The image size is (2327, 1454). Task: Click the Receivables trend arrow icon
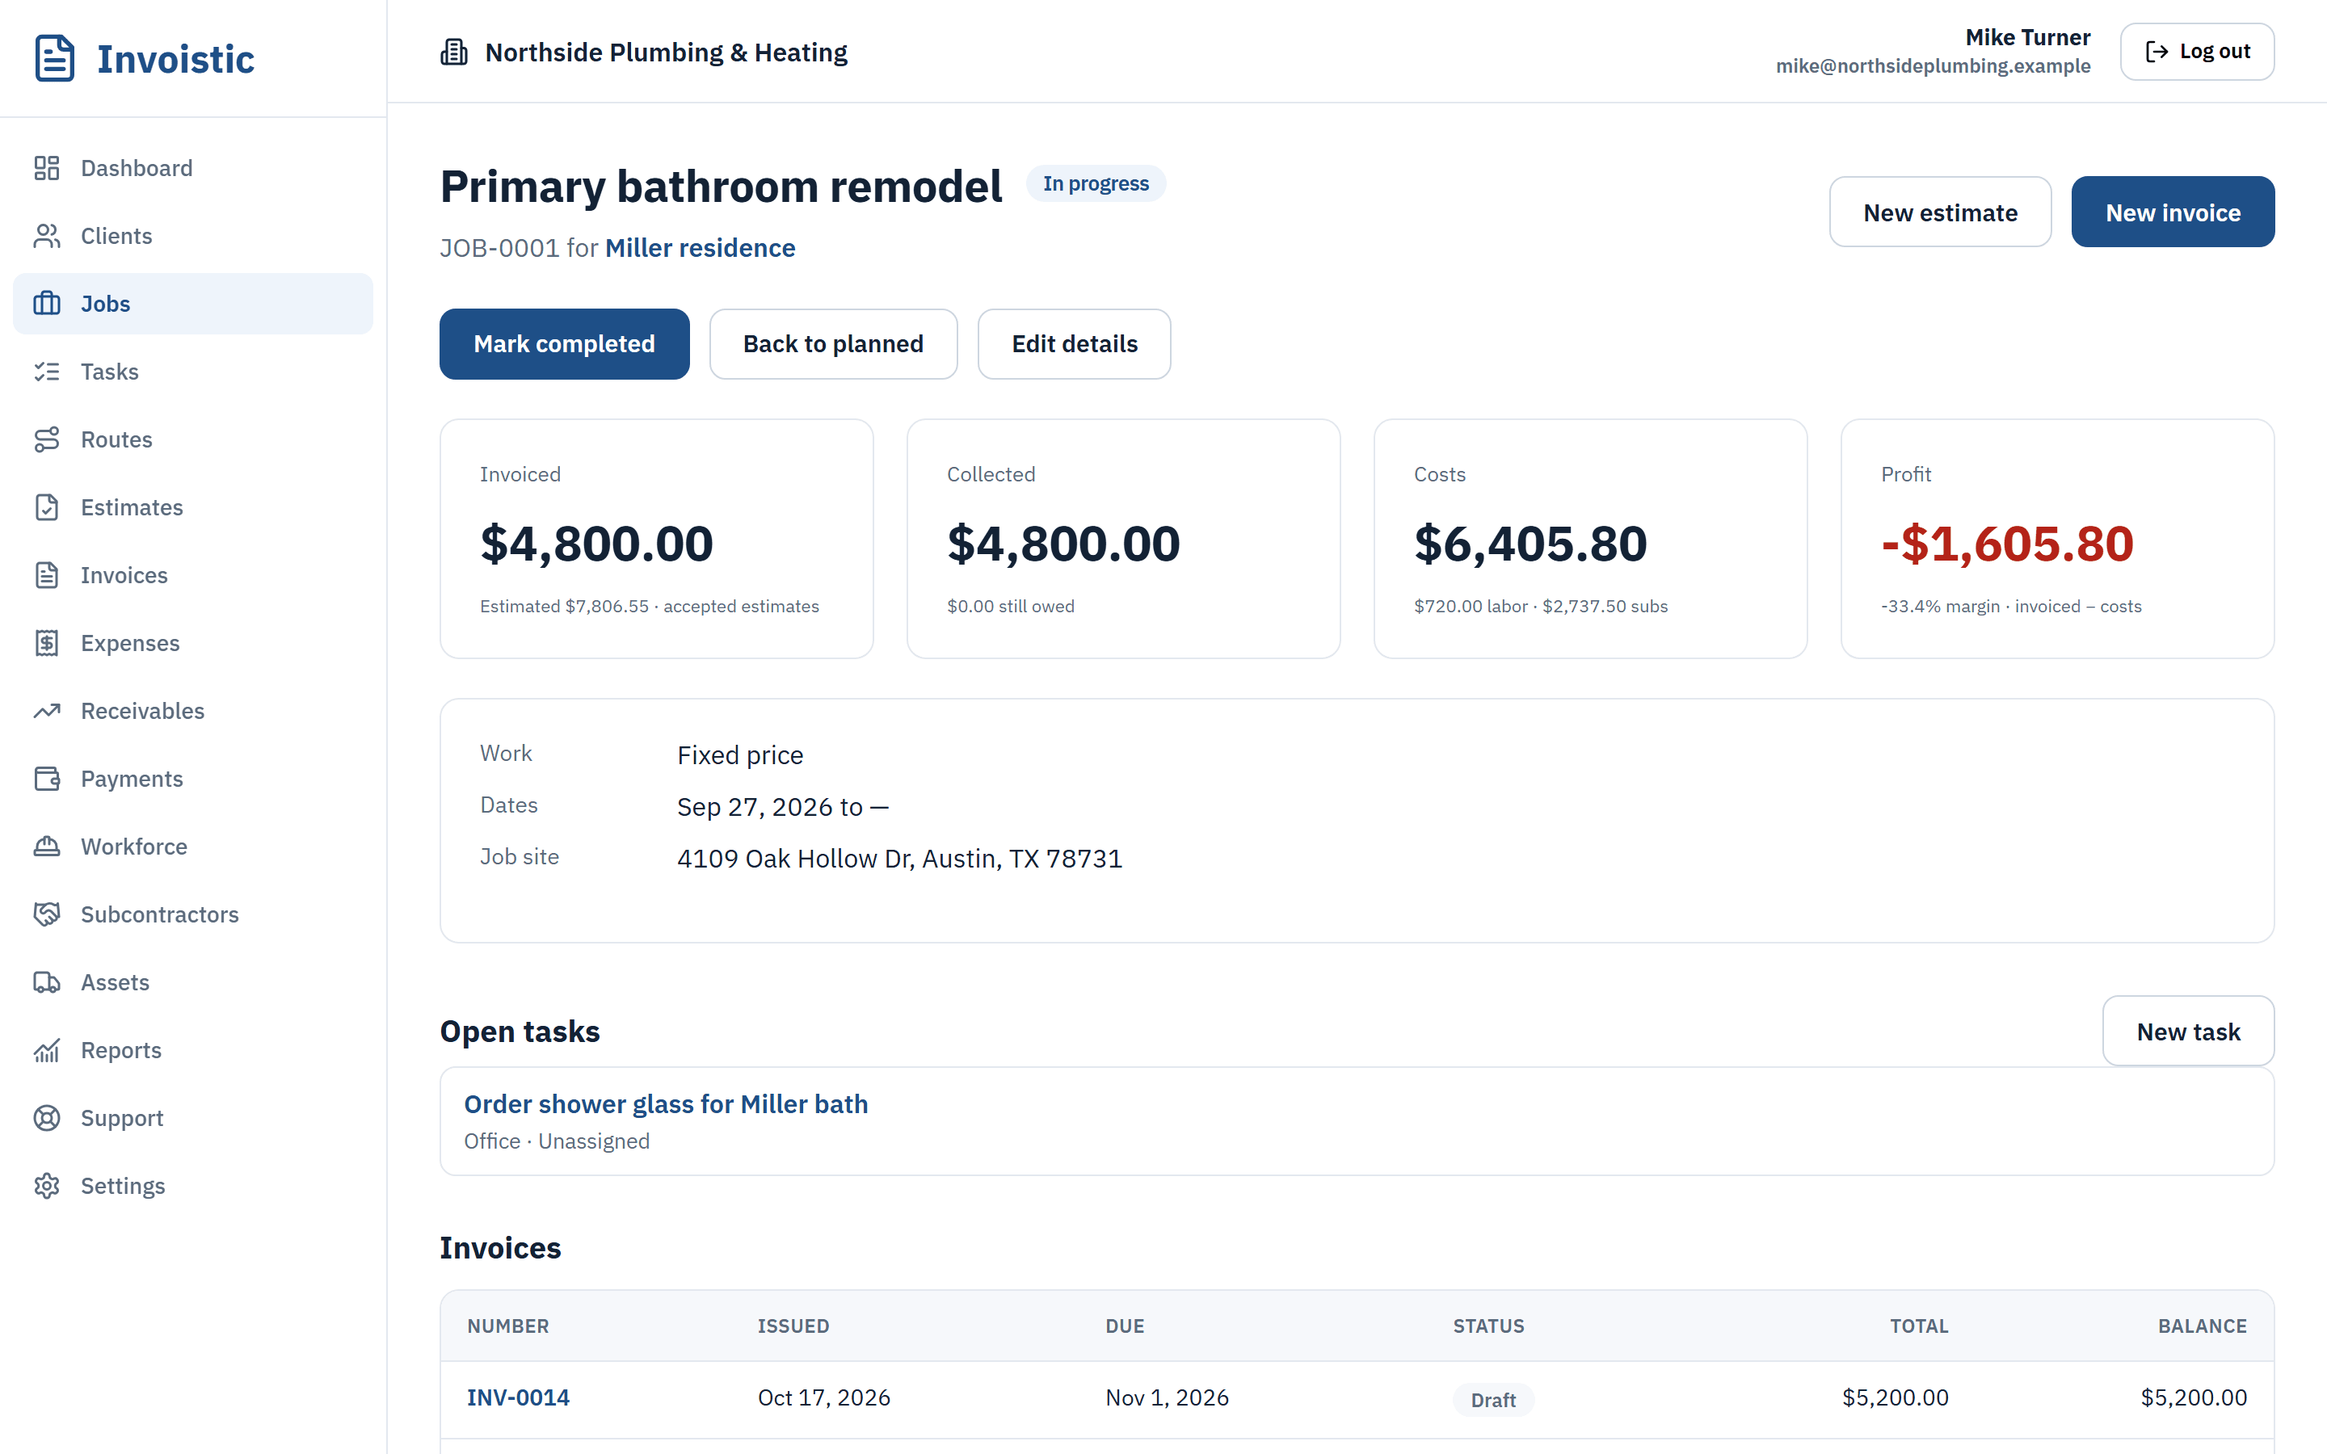pos(47,711)
